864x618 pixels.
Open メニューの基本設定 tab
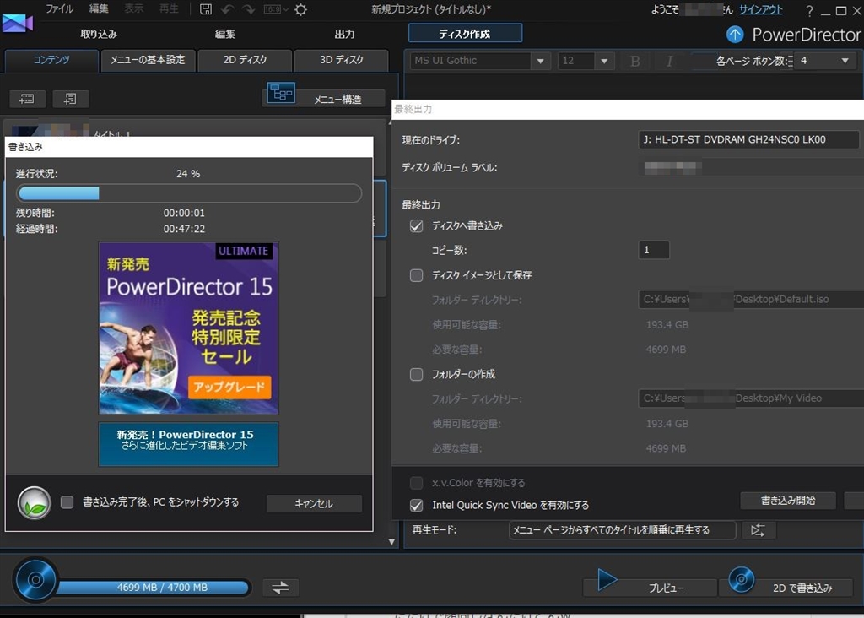[x=148, y=60]
